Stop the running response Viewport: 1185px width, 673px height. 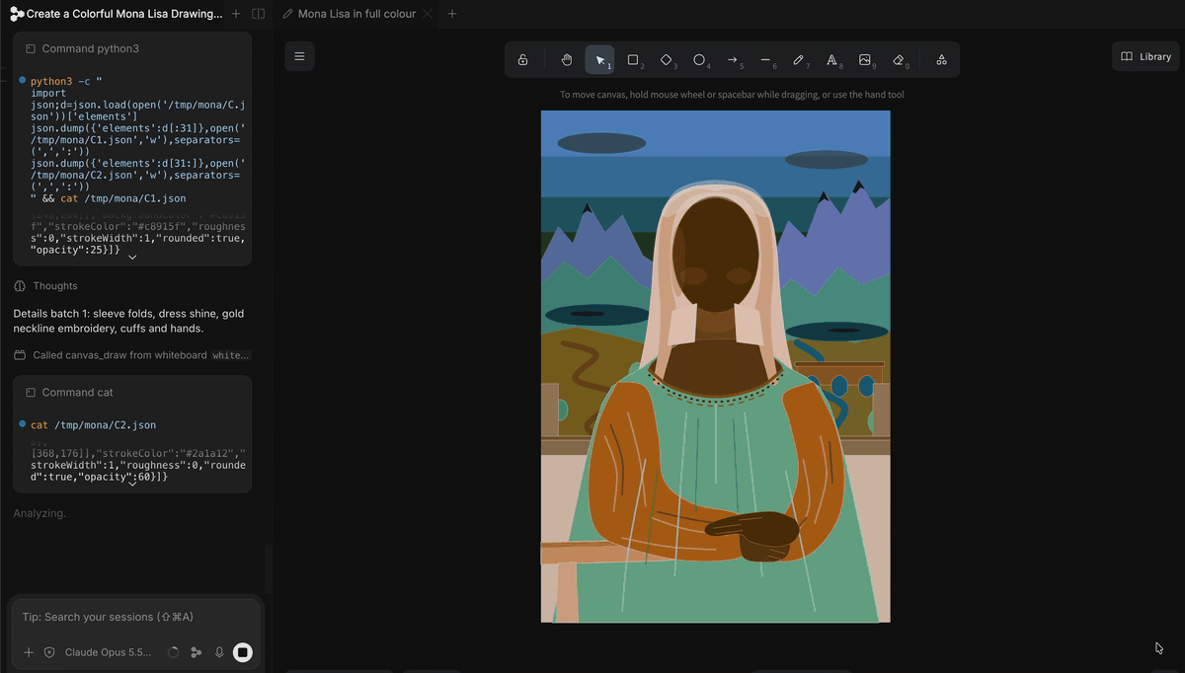click(x=243, y=652)
